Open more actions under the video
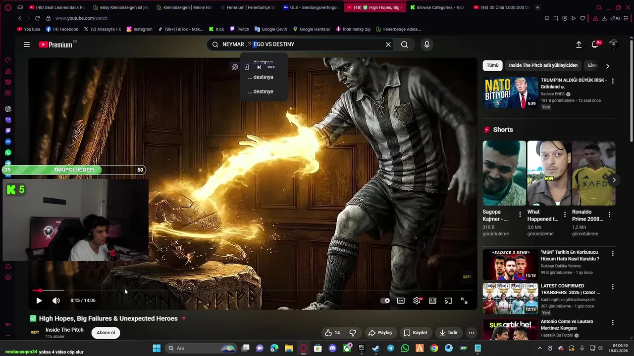 (x=472, y=333)
